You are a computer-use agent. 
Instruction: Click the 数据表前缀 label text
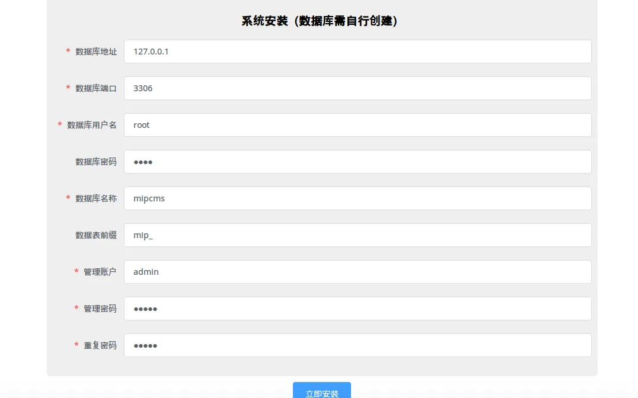96,235
